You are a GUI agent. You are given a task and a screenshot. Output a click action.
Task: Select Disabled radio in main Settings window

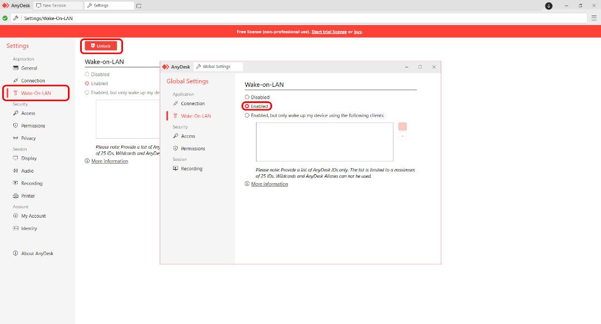87,75
